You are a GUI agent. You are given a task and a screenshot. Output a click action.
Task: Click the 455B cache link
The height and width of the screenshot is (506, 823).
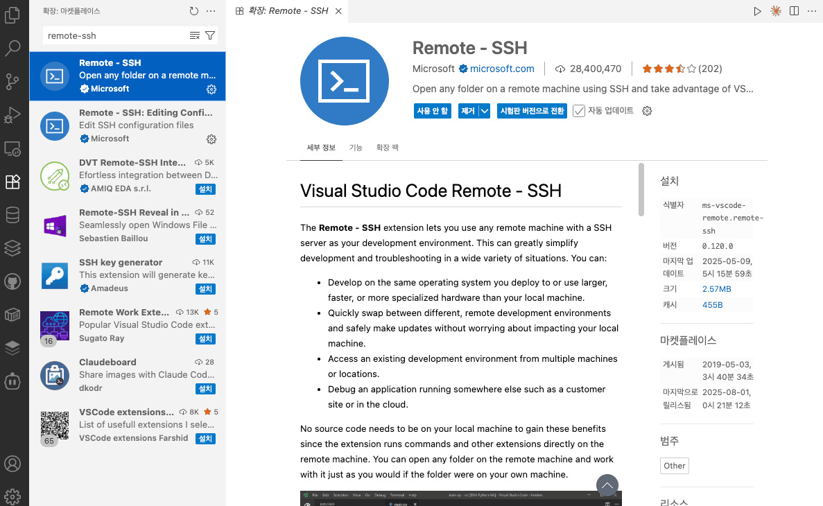pyautogui.click(x=712, y=305)
